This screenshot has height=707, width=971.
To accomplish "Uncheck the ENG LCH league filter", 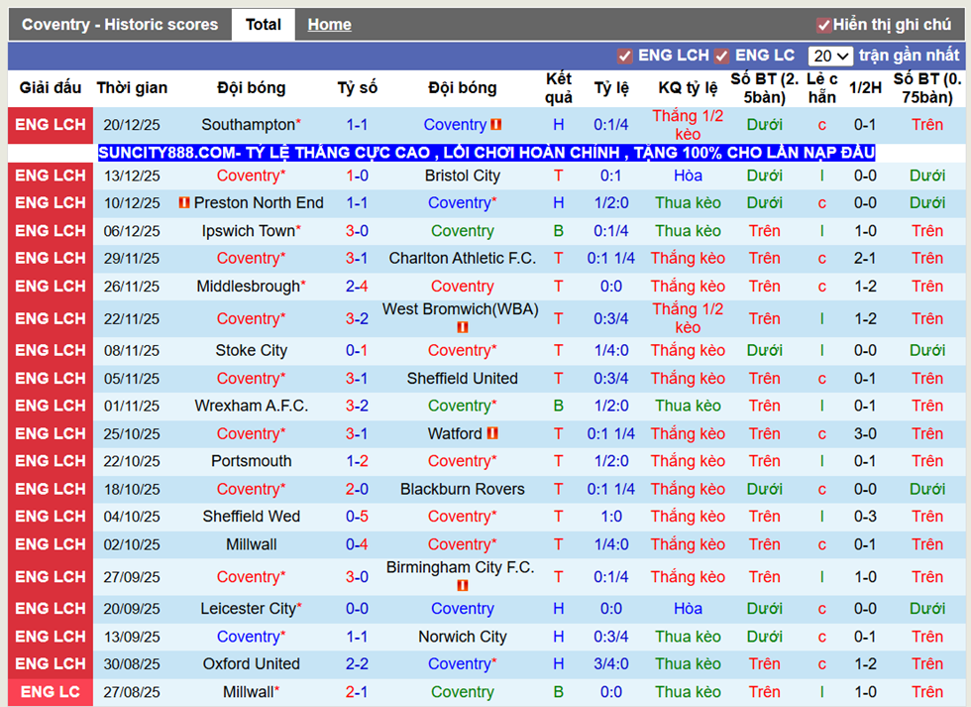I will [x=625, y=56].
